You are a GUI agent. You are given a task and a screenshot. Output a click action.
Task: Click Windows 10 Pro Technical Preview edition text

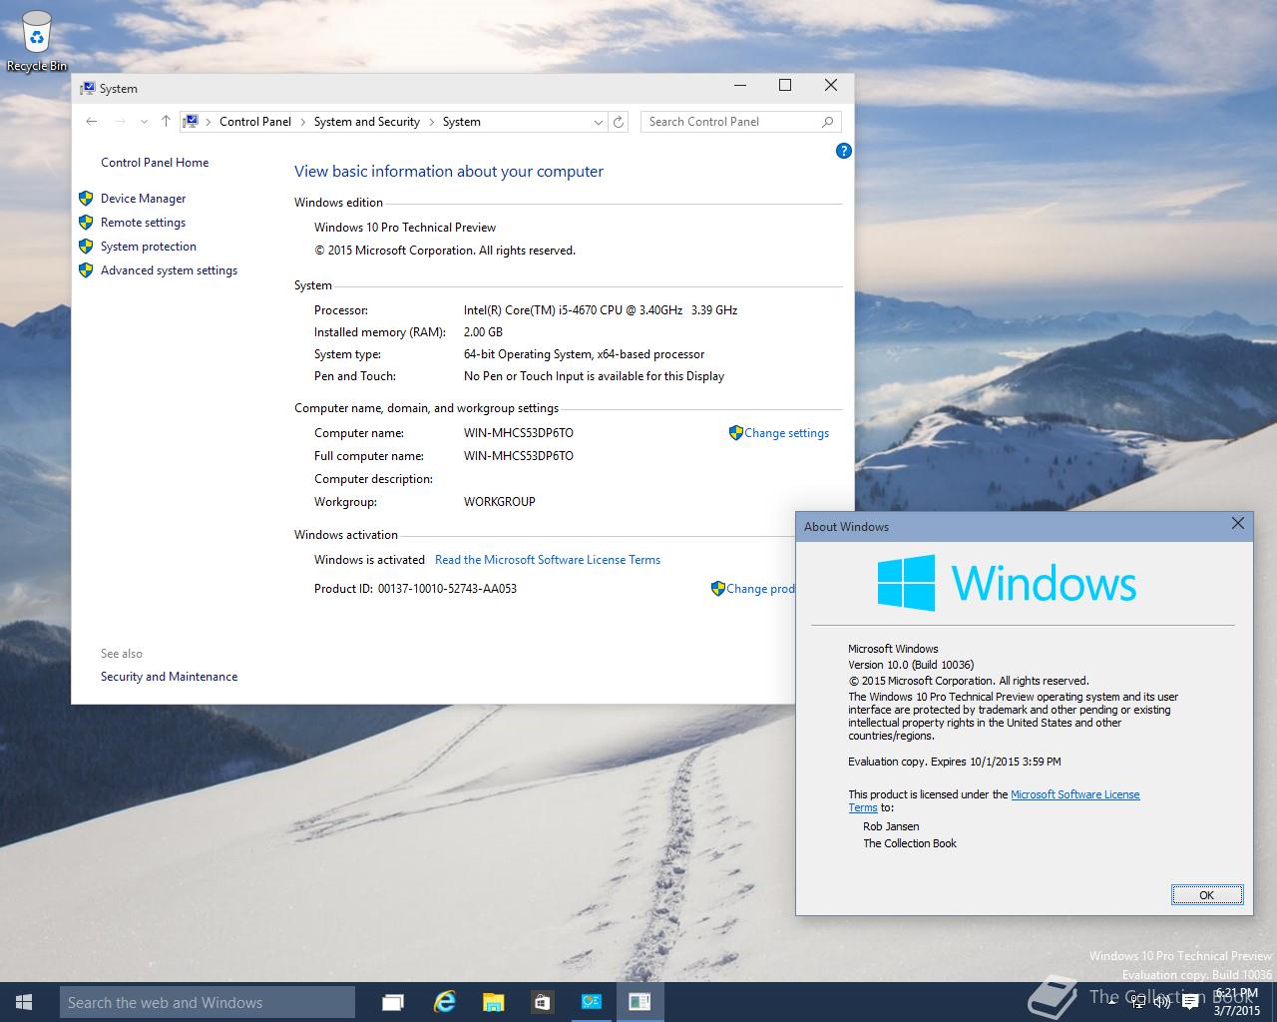(x=405, y=228)
